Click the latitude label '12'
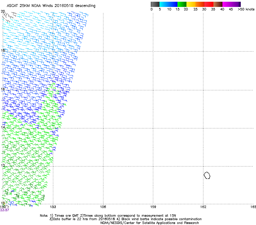The height and width of the screenshot is (225, 256). 3,165
